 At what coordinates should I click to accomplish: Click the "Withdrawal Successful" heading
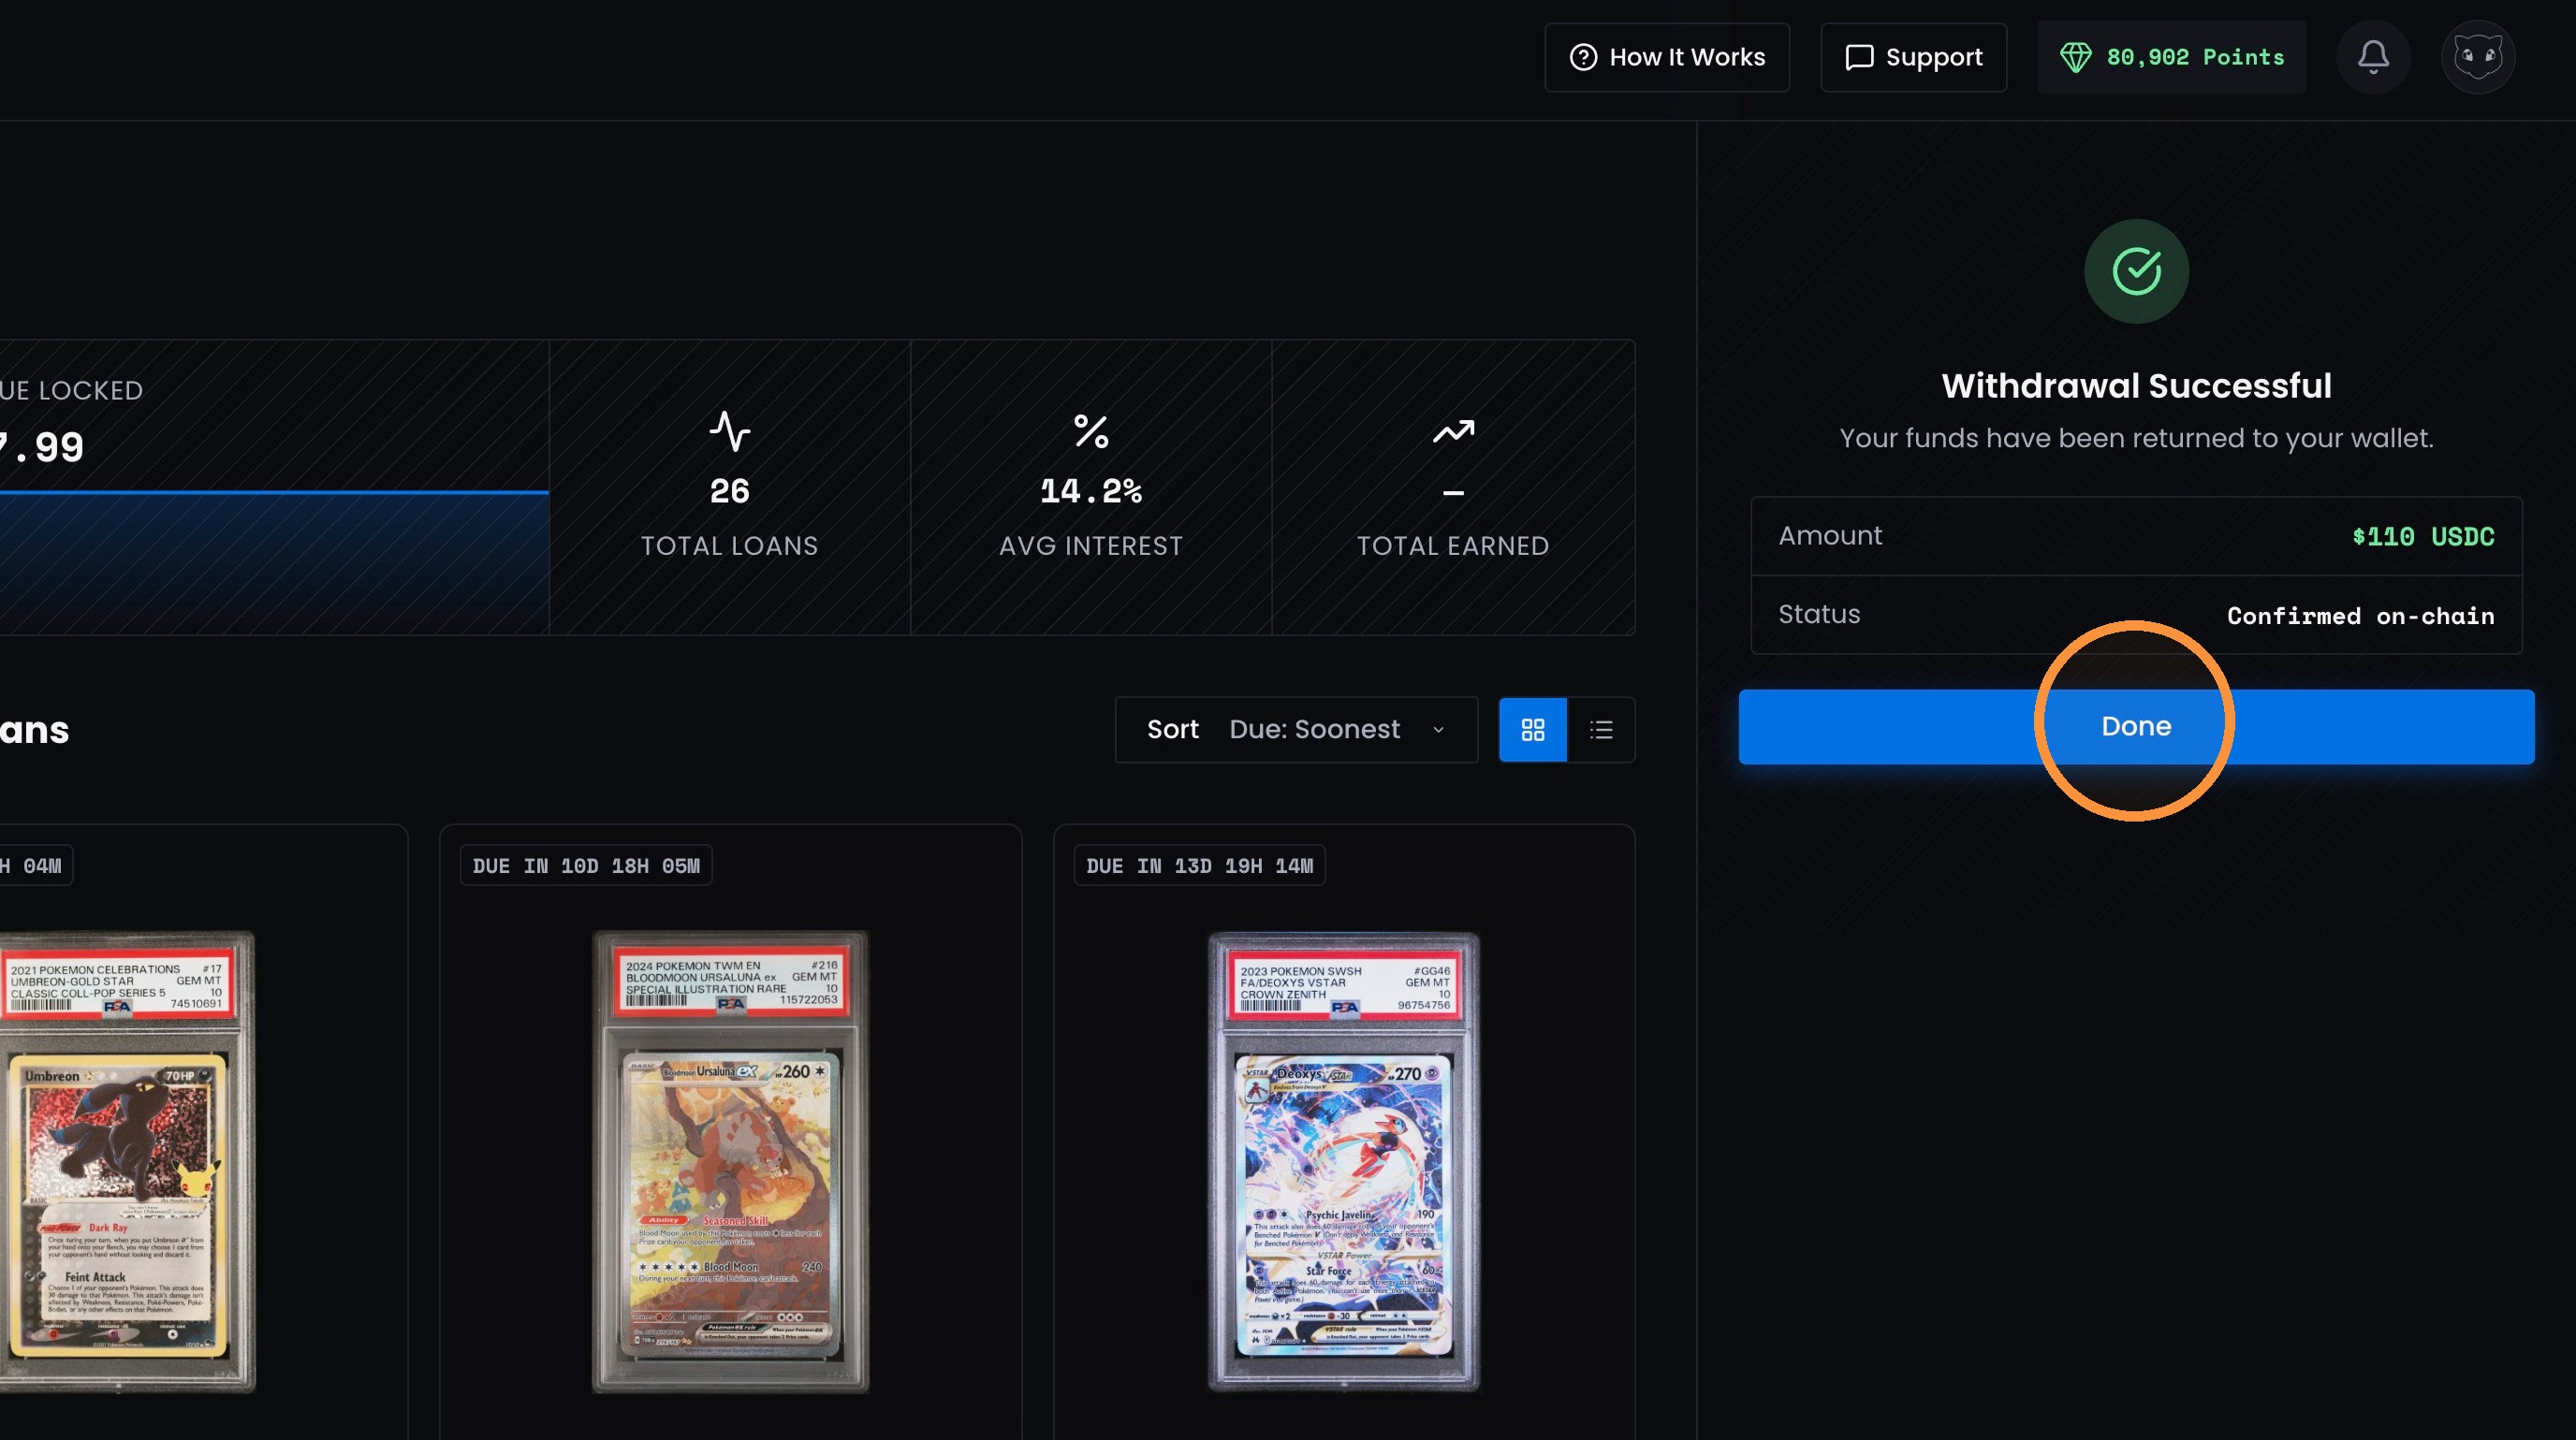click(x=2136, y=385)
